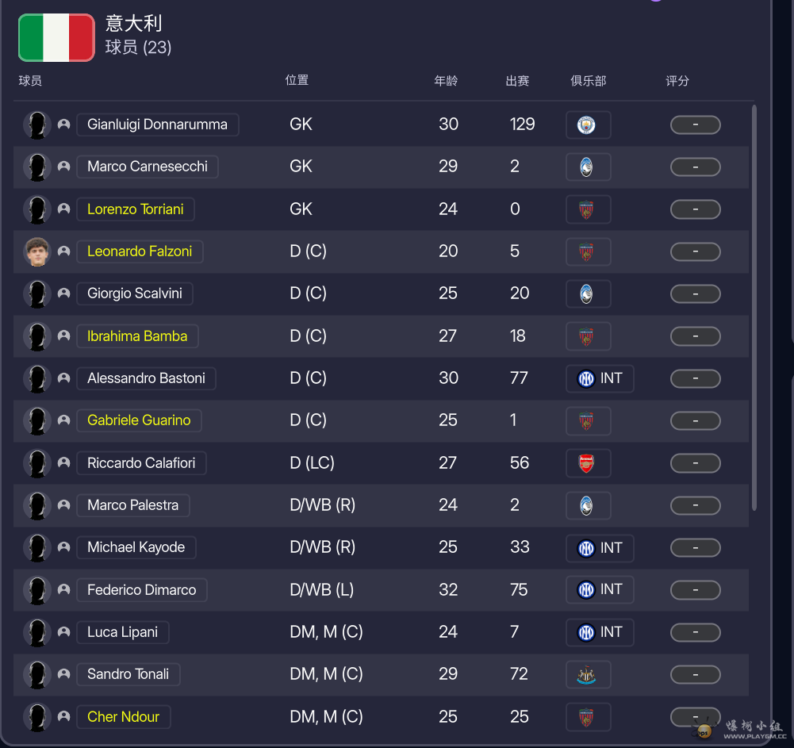
Task: Click Bastoni's Inter INT club badge
Action: tap(599, 378)
